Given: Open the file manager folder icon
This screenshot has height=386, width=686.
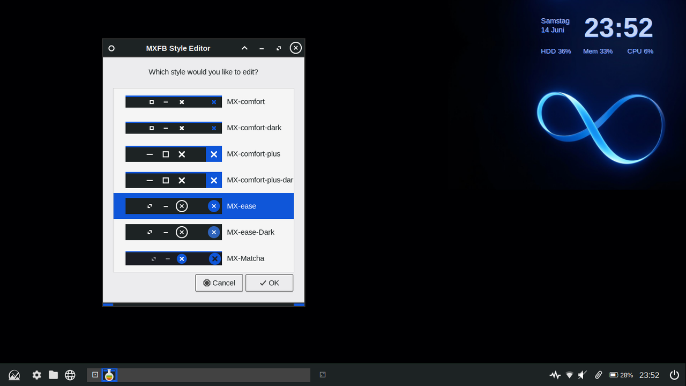Looking at the screenshot, I should pyautogui.click(x=53, y=375).
